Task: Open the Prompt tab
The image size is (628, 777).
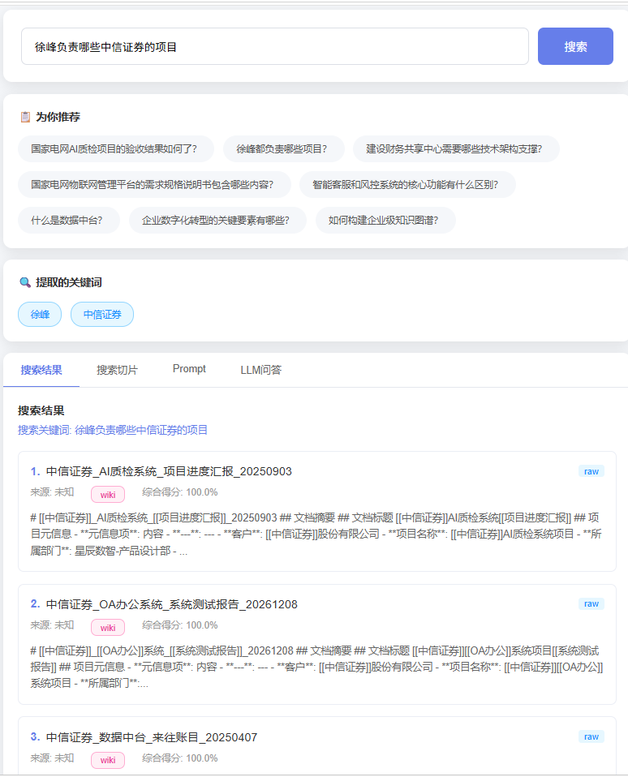Action: point(189,369)
